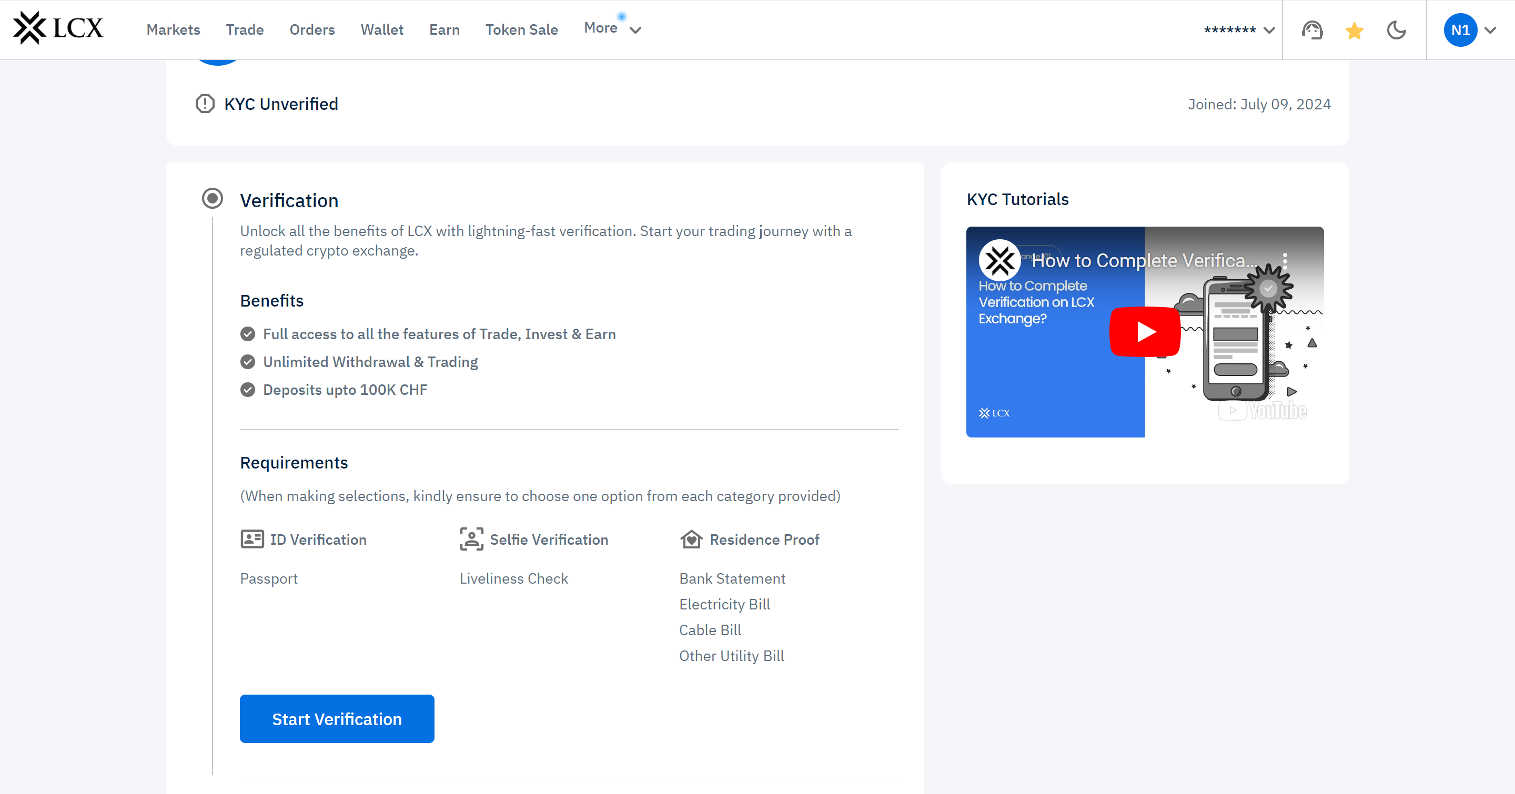This screenshot has height=794, width=1515.
Task: Open the N1 profile avatar menu
Action: pyautogui.click(x=1460, y=30)
